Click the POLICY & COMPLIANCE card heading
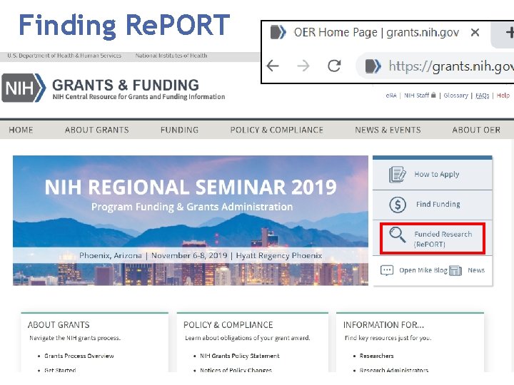Screen dimensions: 514x385 [x=228, y=325]
